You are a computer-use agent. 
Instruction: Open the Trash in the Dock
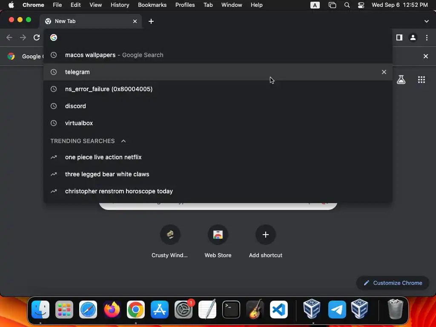pos(396,309)
